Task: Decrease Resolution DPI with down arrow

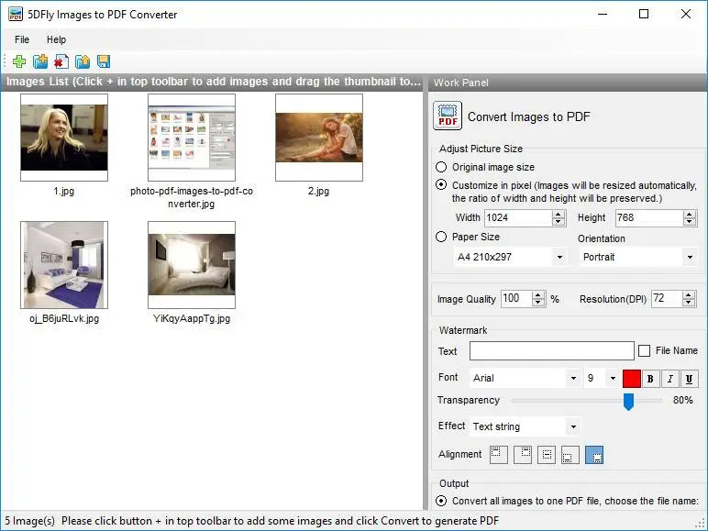Action: [x=689, y=303]
